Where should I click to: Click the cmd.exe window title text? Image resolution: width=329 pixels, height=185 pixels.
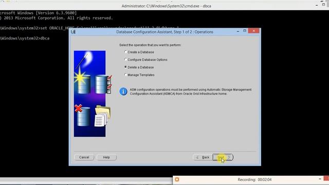tap(167, 6)
